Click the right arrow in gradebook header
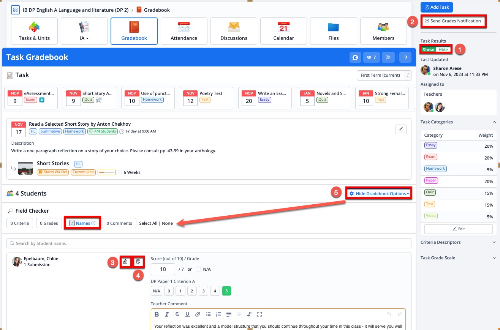 pyautogui.click(x=405, y=57)
